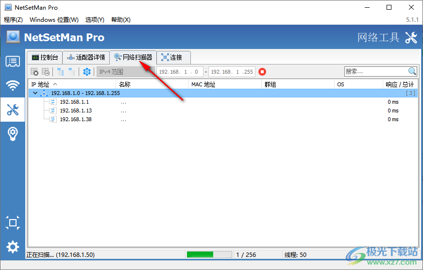423x270 pixels.
Task: Click the 响应 / 总计 column header
Action: point(400,84)
